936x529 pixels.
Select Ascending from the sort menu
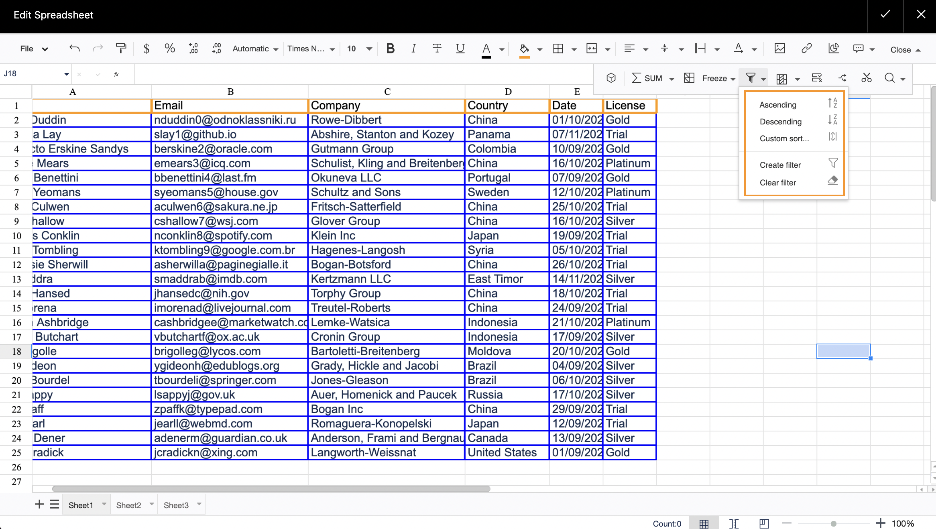pos(777,105)
